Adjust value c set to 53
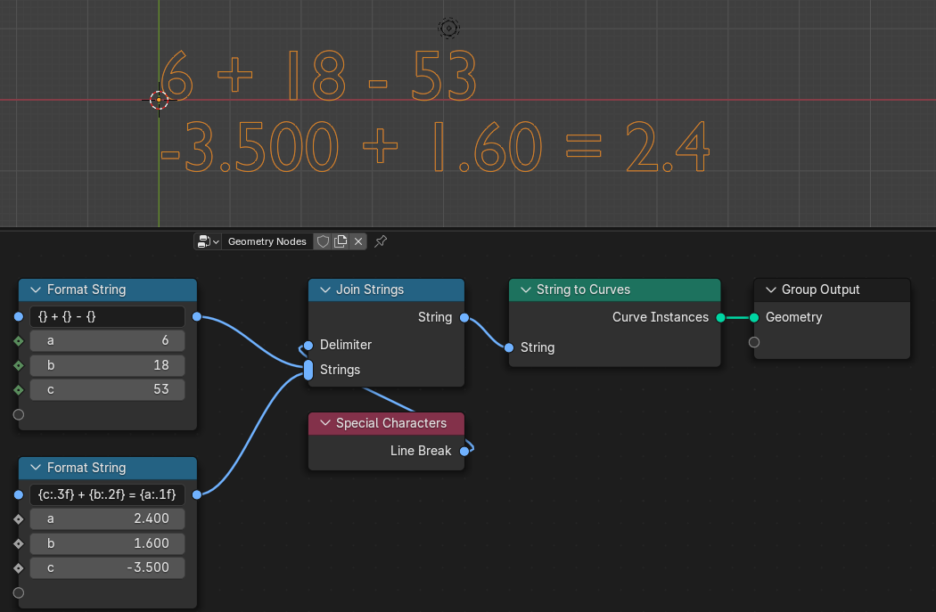936x612 pixels. 108,389
